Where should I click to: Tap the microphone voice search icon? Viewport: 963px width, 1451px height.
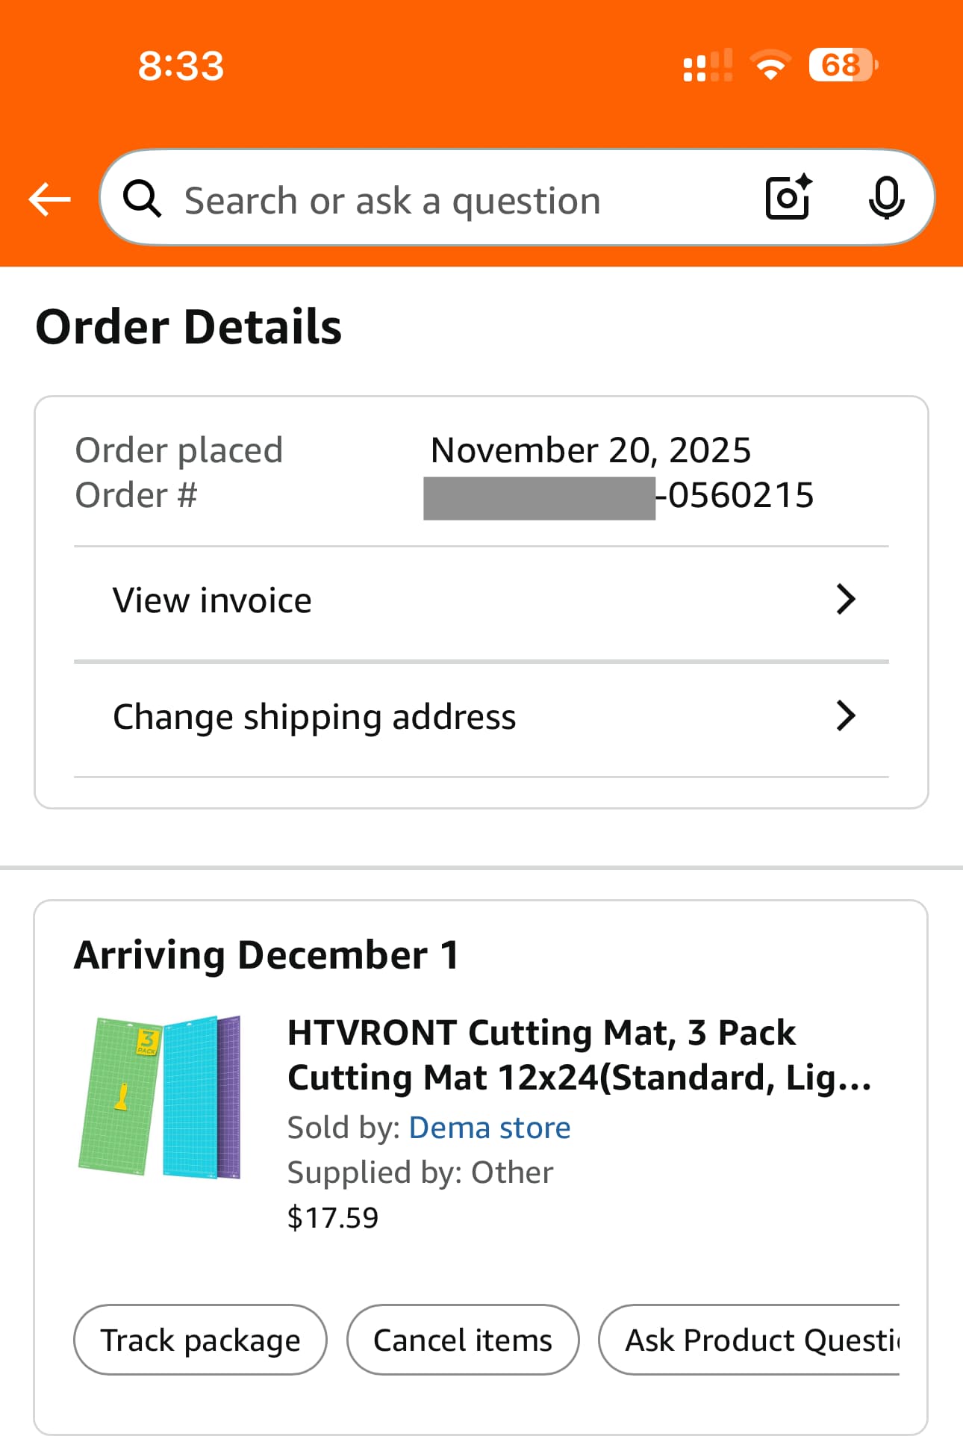click(886, 198)
